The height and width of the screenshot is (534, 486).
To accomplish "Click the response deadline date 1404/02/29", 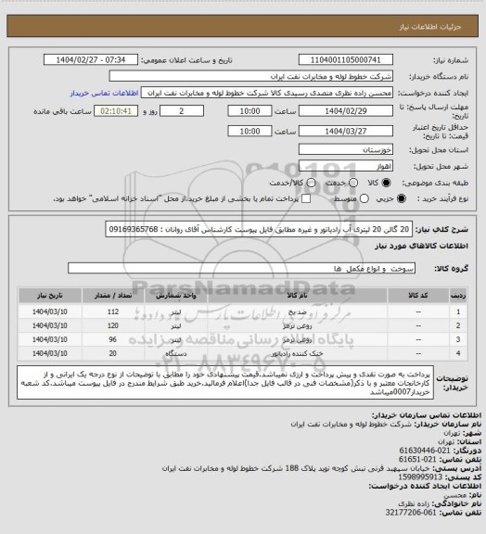I will click(x=346, y=111).
